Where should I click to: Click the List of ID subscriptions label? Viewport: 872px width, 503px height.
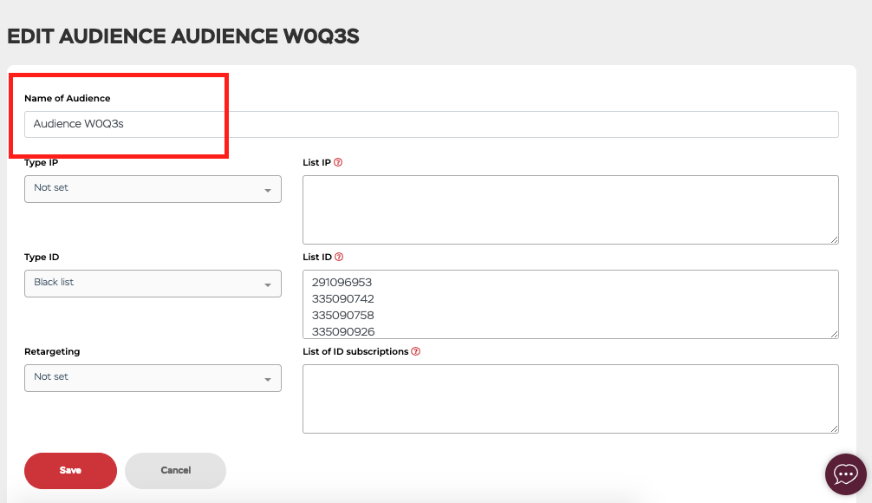point(356,351)
